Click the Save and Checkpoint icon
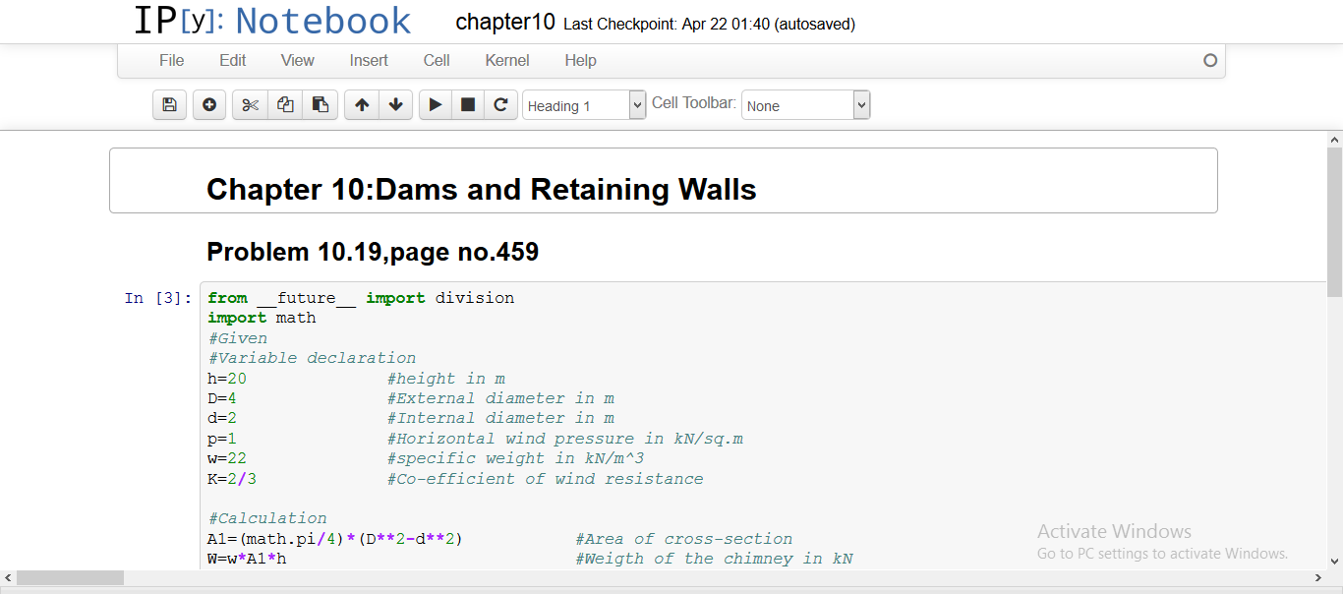Image resolution: width=1343 pixels, height=594 pixels. coord(169,105)
